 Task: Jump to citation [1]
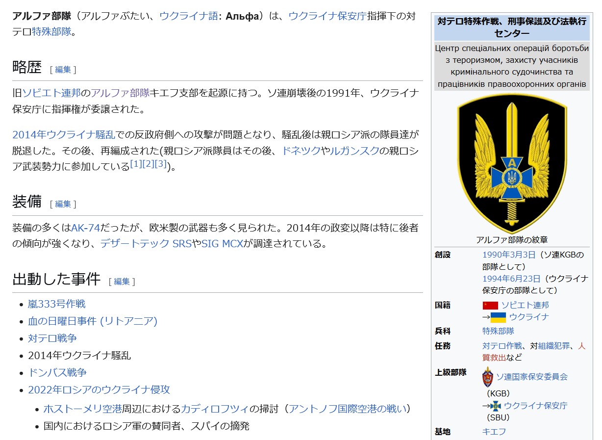[x=136, y=164]
